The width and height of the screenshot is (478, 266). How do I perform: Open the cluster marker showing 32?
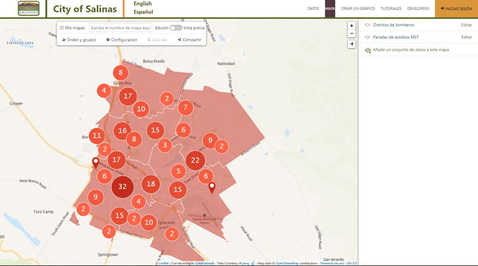coord(122,187)
